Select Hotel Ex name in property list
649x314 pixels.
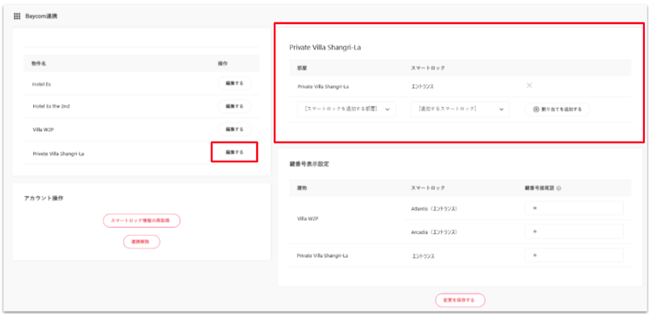point(42,84)
